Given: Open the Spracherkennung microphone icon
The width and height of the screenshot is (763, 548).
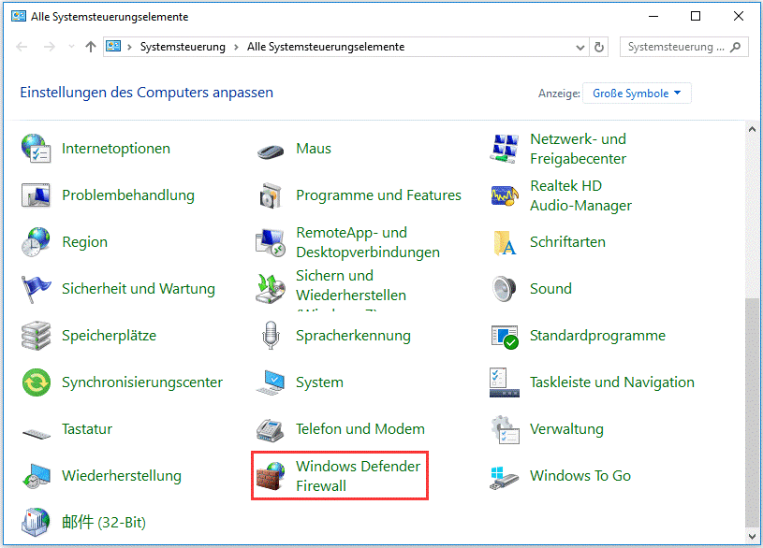Looking at the screenshot, I should coord(271,336).
